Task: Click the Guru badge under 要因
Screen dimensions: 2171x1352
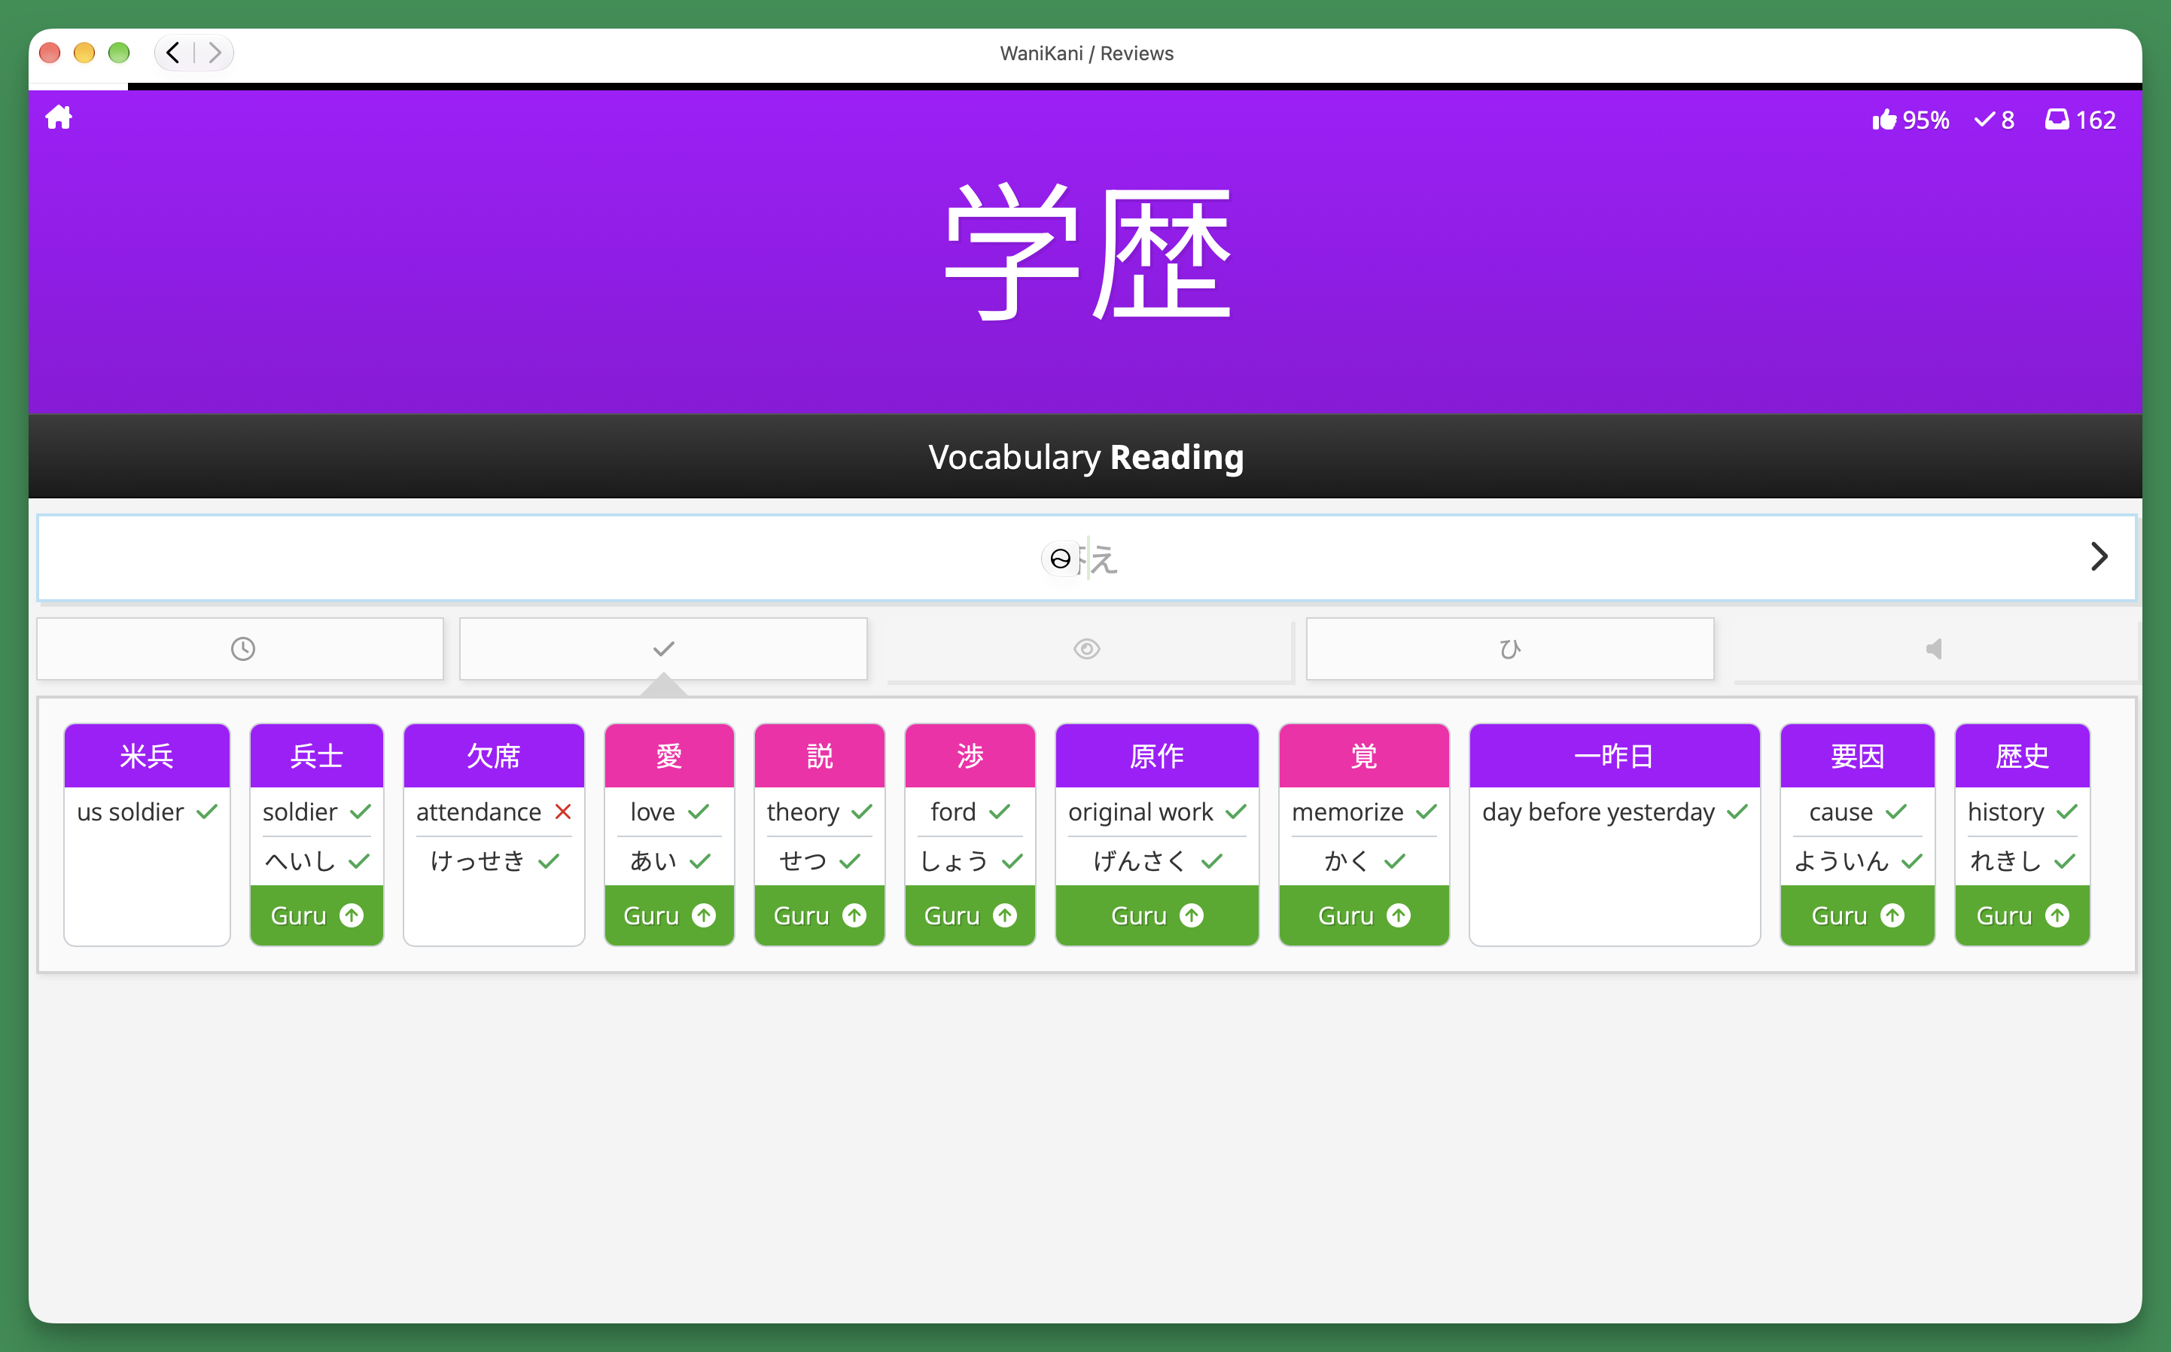Action: click(1857, 915)
